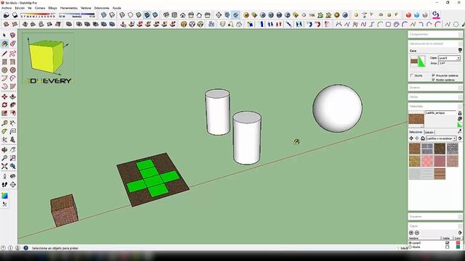The image size is (465, 261).
Task: Set Layer0 as active layer radio
Action: pos(411,243)
